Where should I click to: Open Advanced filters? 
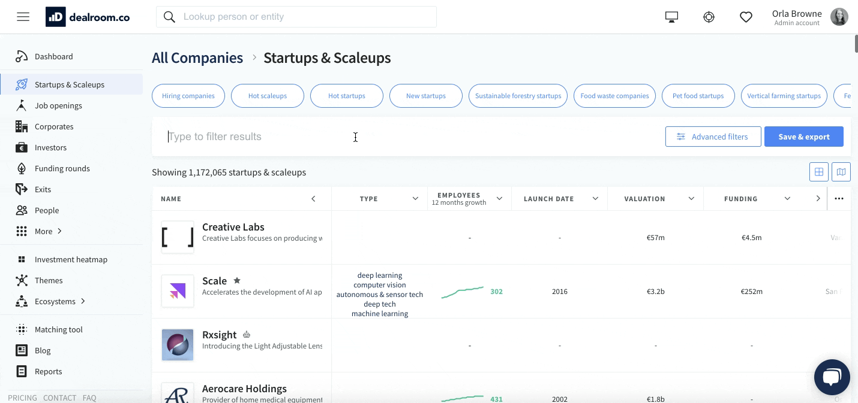point(713,137)
